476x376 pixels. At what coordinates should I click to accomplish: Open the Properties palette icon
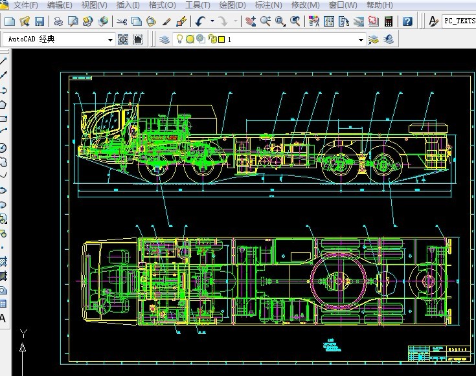pos(314,21)
